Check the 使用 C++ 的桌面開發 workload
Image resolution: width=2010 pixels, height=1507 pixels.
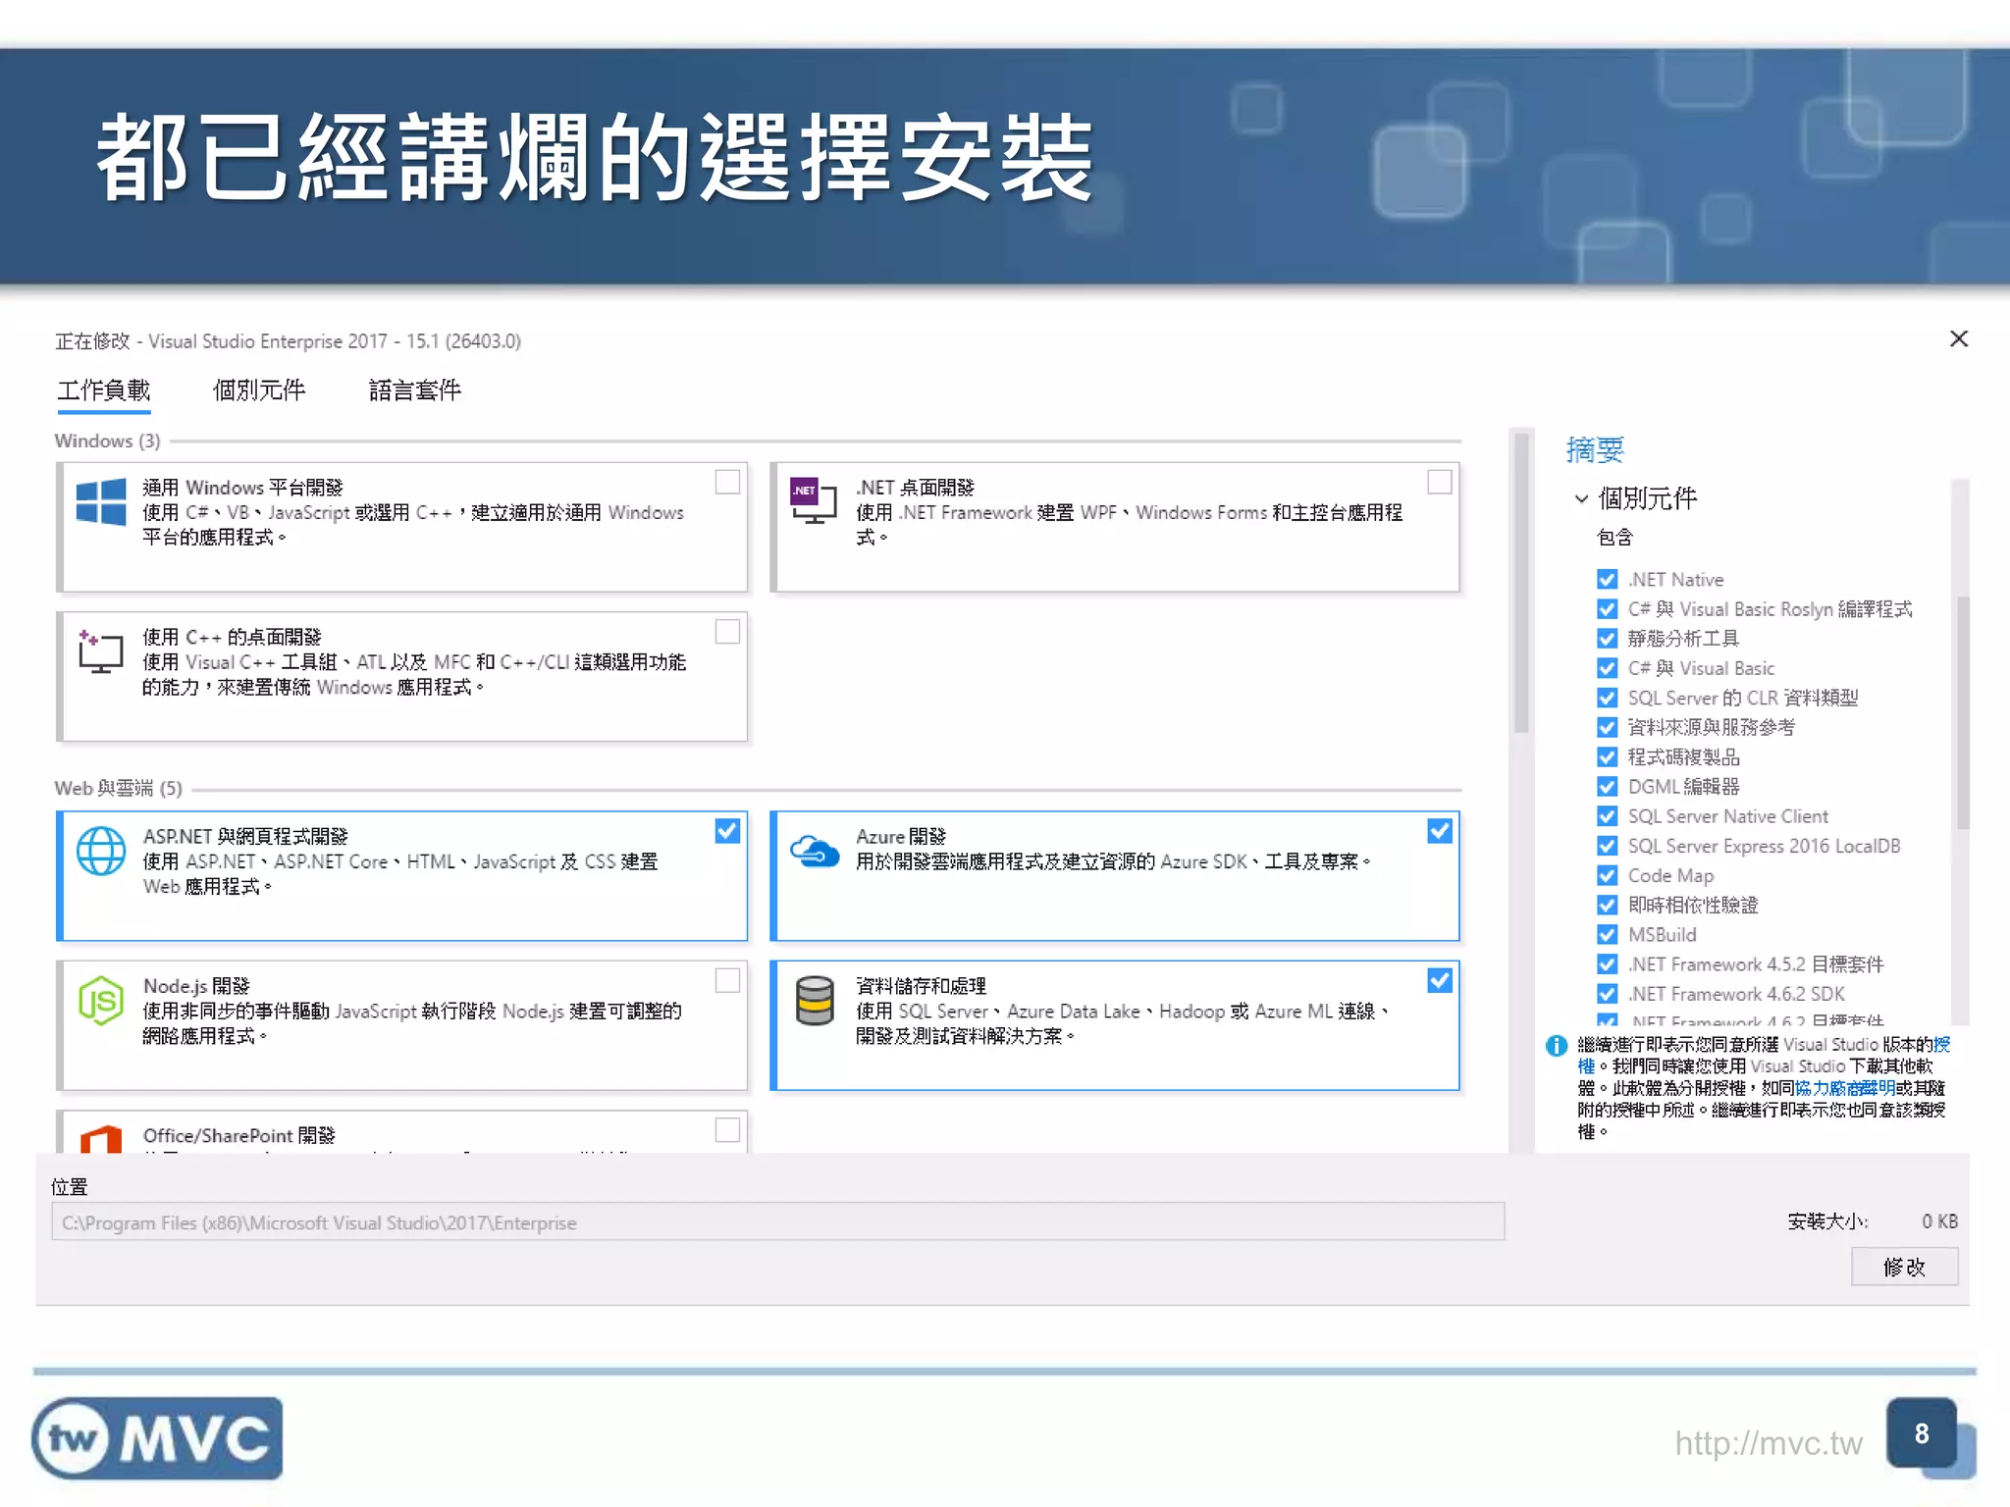coord(727,632)
